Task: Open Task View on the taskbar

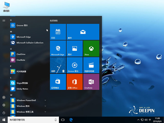Action: [63, 120]
